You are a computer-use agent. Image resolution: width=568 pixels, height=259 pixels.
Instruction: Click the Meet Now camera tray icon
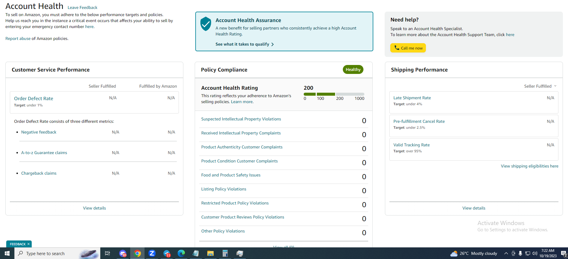point(513,253)
